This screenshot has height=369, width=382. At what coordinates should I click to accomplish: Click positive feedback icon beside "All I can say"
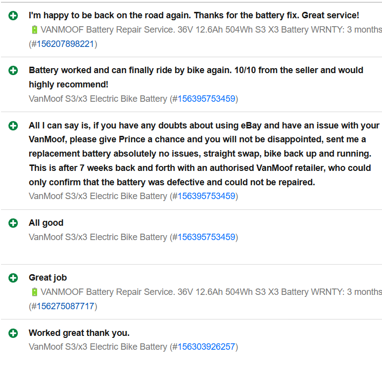[13, 126]
